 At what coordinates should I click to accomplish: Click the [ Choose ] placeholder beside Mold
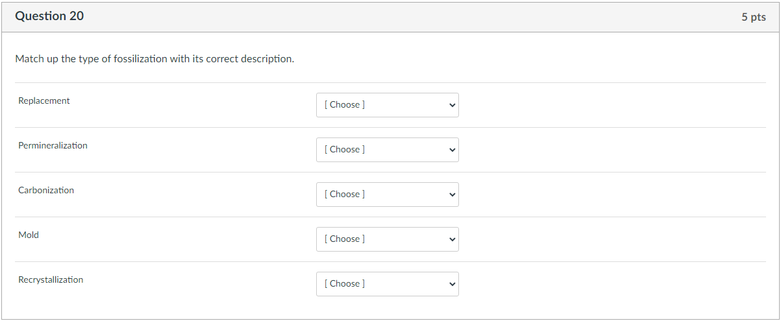click(345, 239)
